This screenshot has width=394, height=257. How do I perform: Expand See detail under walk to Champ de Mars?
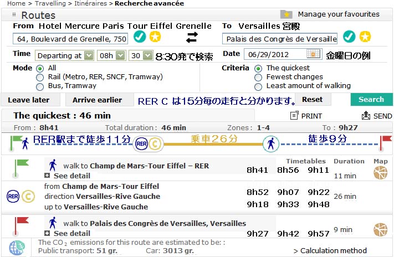click(68, 176)
